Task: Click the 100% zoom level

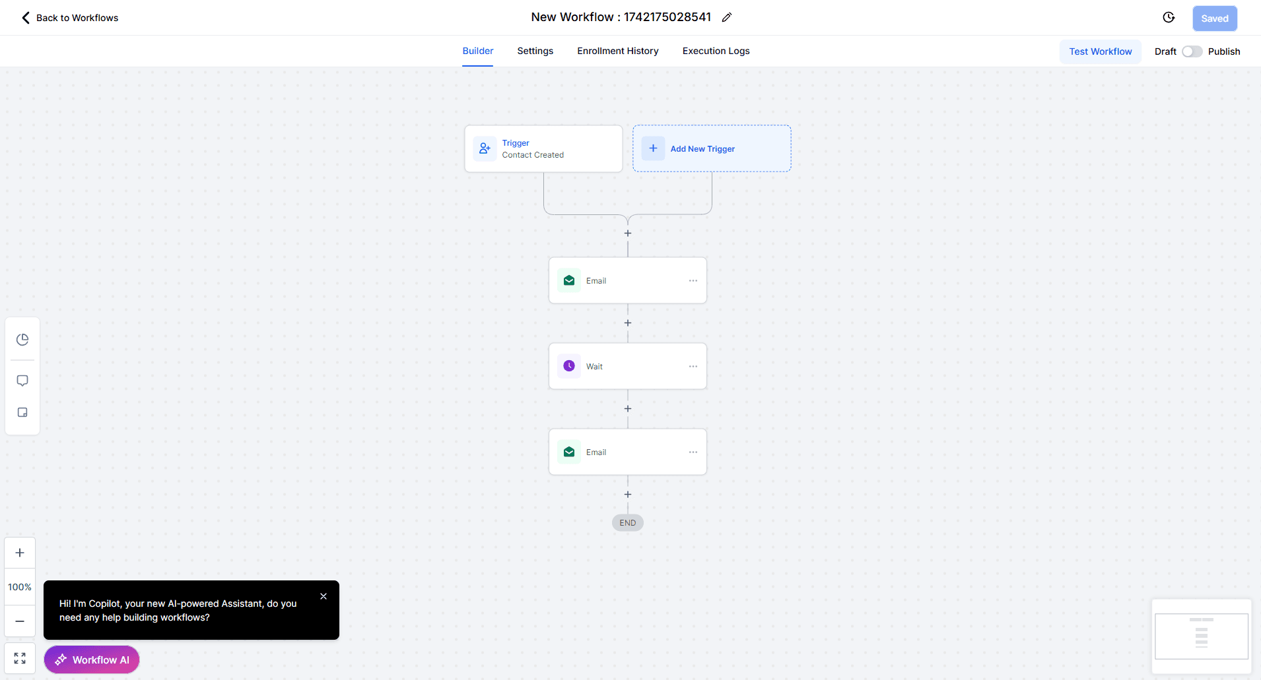Action: click(20, 587)
